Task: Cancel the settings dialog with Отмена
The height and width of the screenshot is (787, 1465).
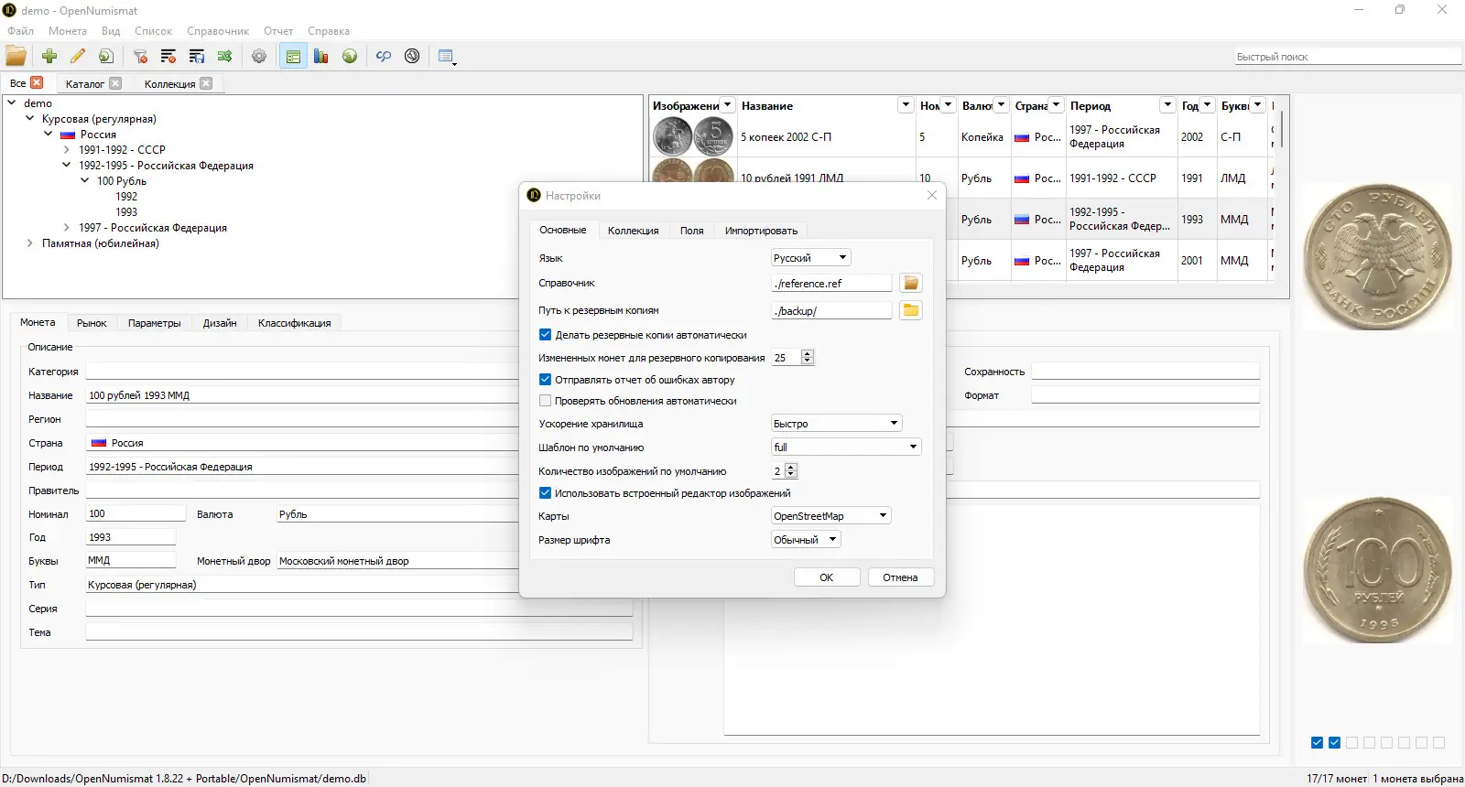Action: click(x=900, y=577)
